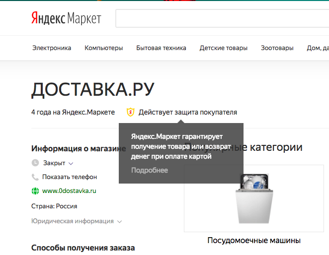The image size is (329, 255).
Task: Expand the Юридическая информация section
Action: click(77, 221)
